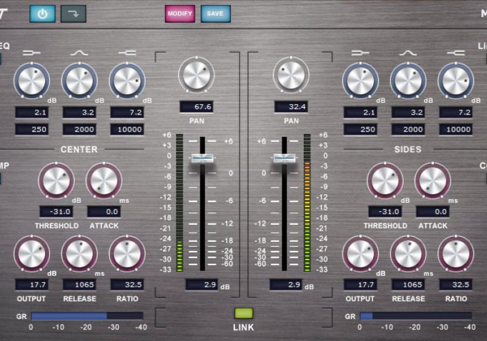The height and width of the screenshot is (341, 487).
Task: Click the SIDES 10000 frequency field
Action: 455,129
